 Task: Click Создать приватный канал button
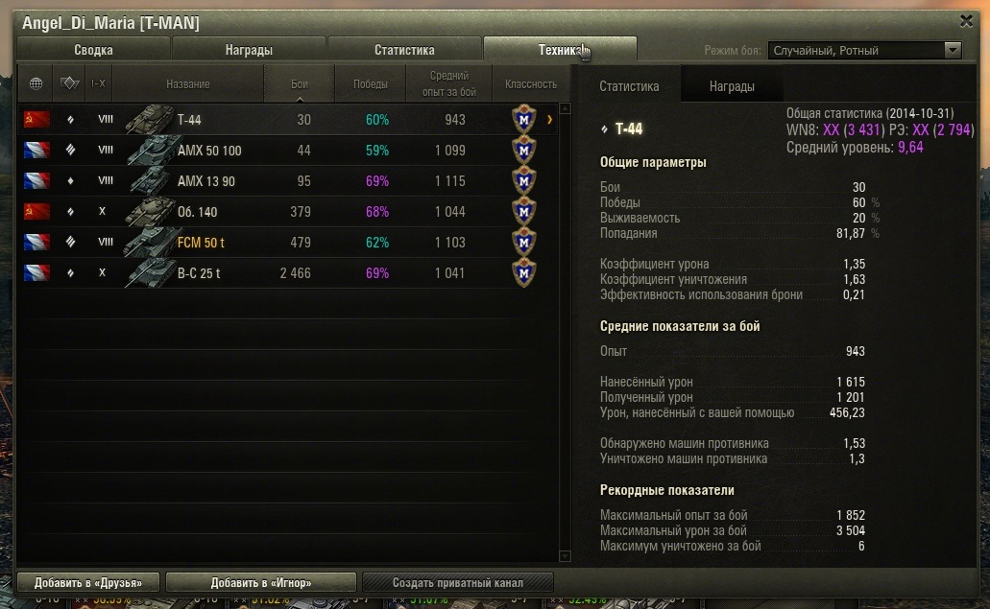point(458,582)
